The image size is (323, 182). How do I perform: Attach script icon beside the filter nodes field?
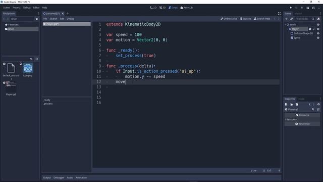point(318,19)
